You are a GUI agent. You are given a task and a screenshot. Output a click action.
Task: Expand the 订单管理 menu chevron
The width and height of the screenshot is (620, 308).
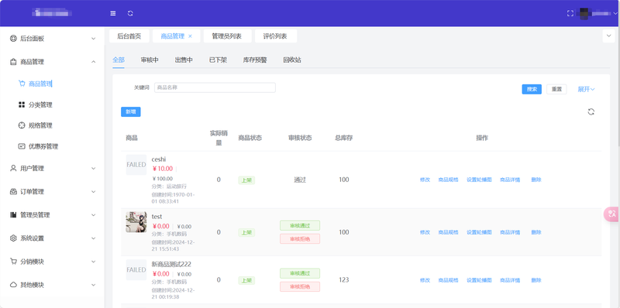[x=93, y=192]
